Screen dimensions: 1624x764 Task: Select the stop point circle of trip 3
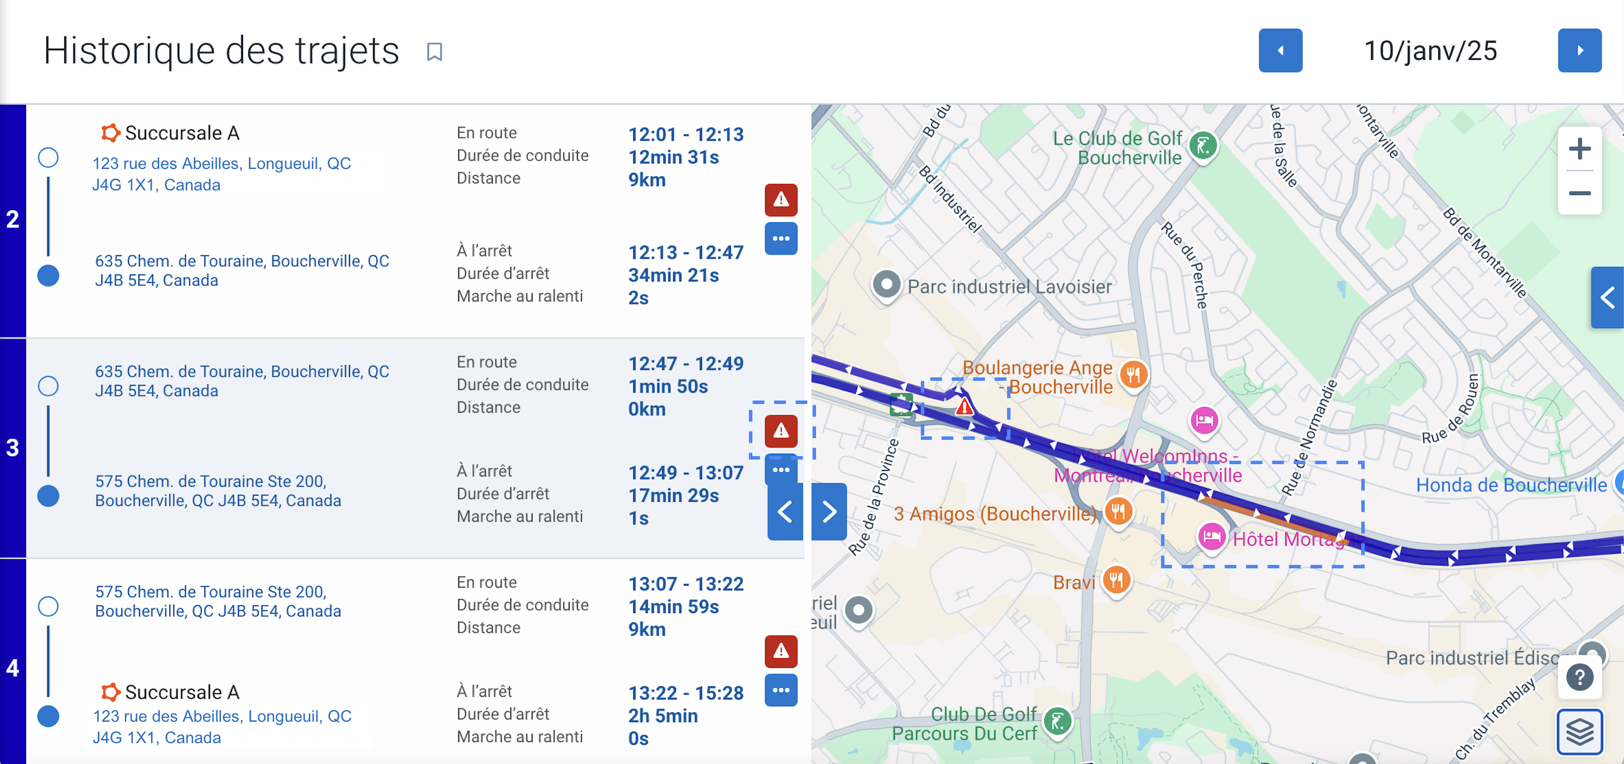coord(48,496)
